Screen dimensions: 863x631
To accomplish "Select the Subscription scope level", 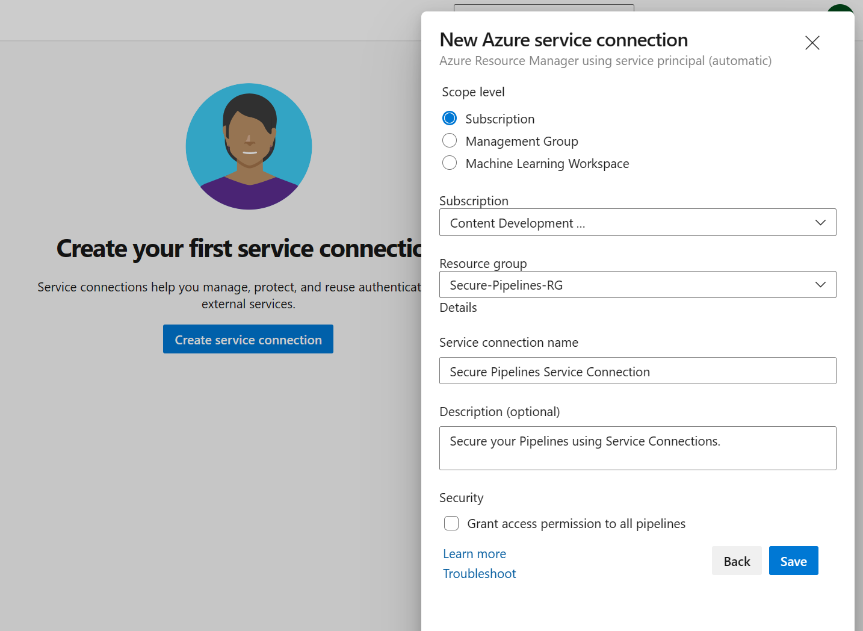I will [x=450, y=118].
